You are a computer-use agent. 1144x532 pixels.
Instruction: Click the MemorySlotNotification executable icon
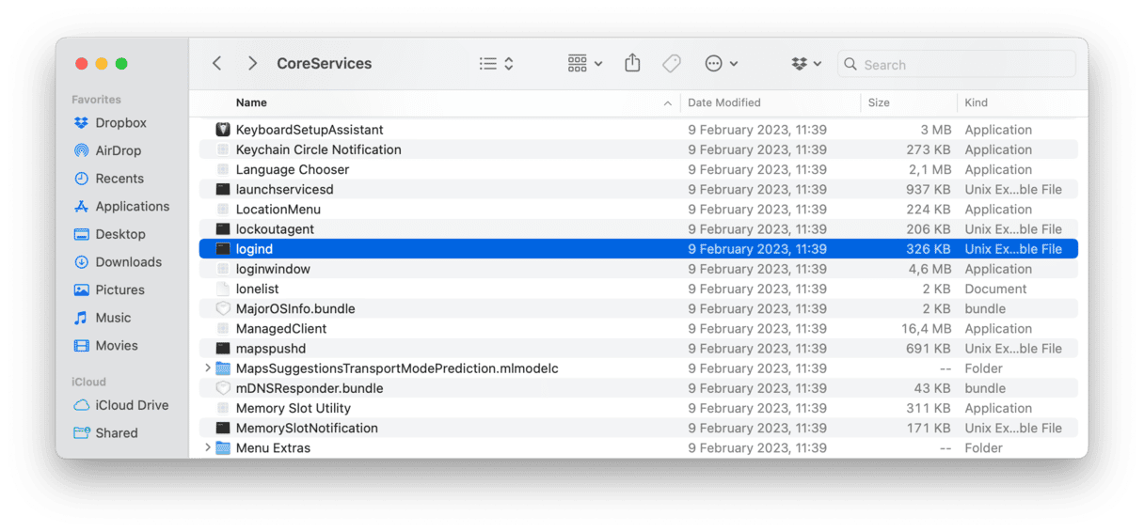pyautogui.click(x=223, y=429)
